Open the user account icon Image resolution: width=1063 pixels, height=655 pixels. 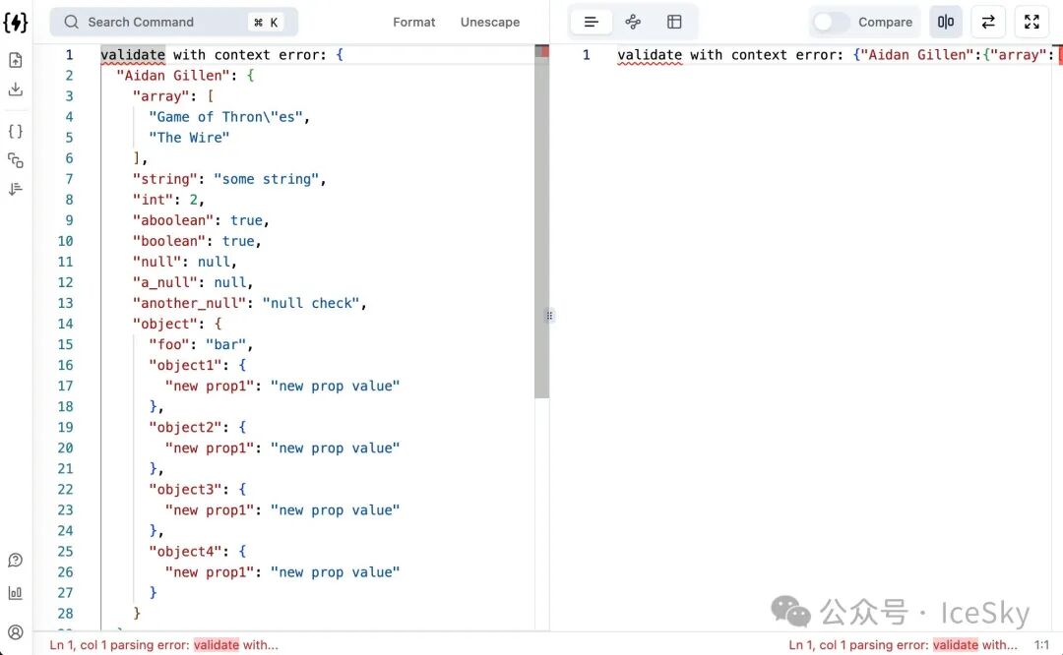point(16,632)
